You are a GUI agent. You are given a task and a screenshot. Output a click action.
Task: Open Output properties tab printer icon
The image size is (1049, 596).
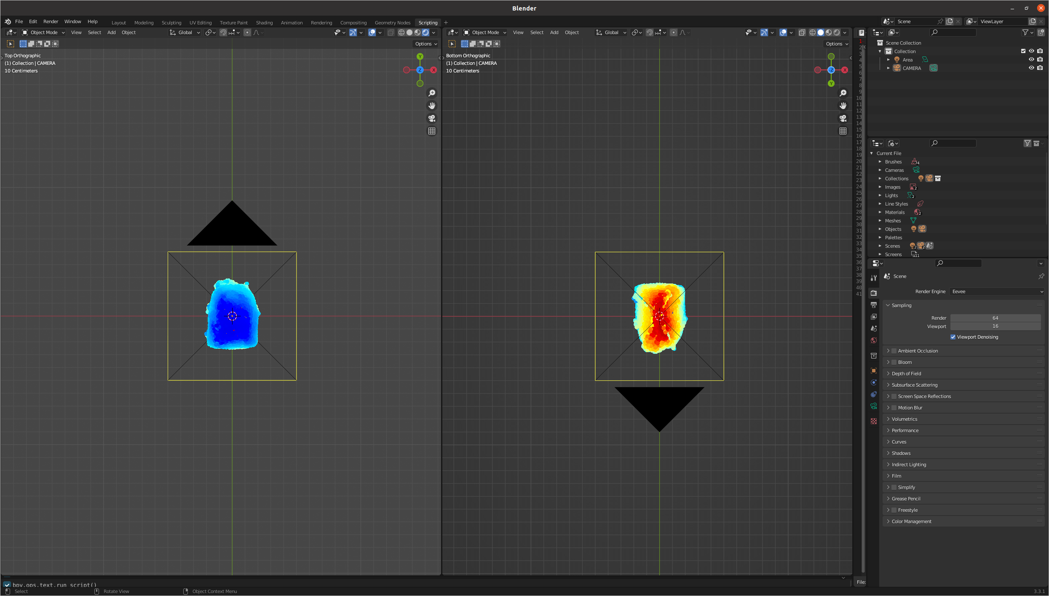874,305
